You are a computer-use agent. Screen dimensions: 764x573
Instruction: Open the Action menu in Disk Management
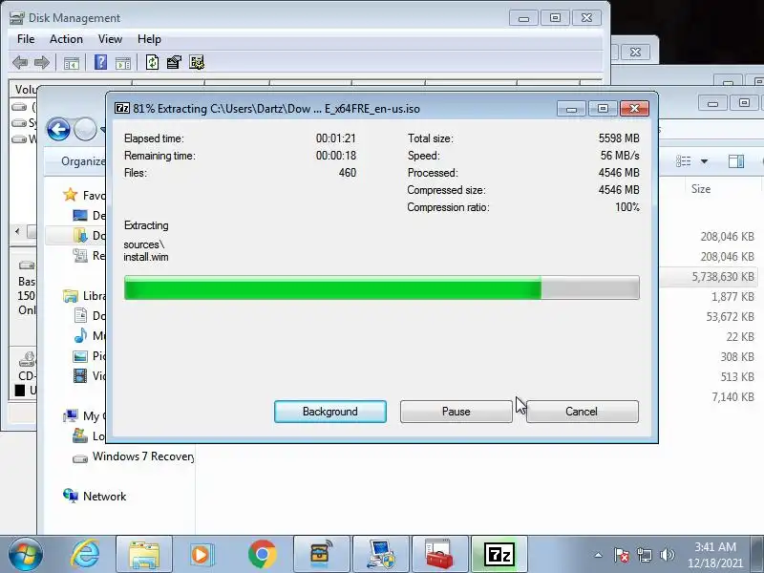(66, 39)
